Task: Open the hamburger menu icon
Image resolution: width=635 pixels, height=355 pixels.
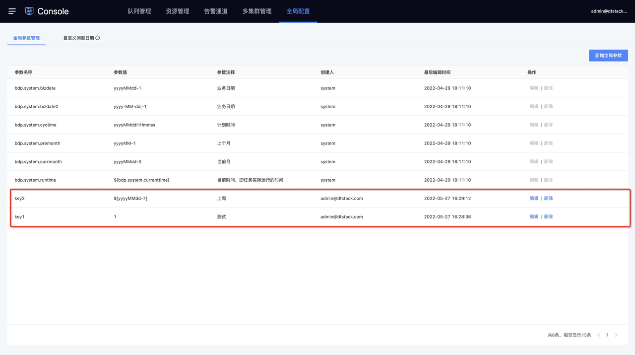Action: pos(12,11)
